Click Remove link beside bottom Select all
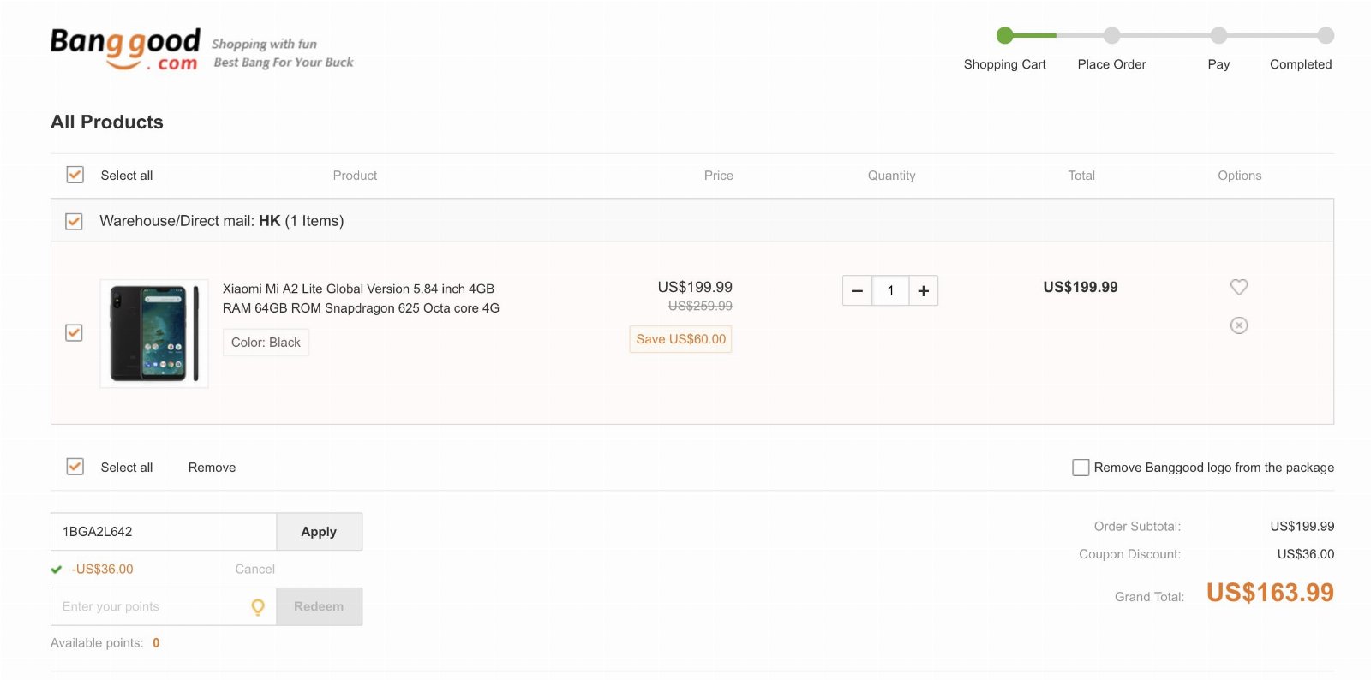This screenshot has height=680, width=1371. click(212, 468)
